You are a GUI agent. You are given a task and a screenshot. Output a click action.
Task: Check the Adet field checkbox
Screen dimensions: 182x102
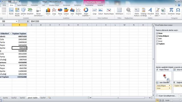[x=157, y=39]
